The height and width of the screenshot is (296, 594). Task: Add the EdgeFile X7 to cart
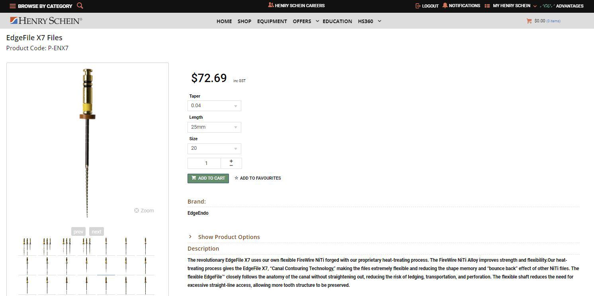point(208,178)
